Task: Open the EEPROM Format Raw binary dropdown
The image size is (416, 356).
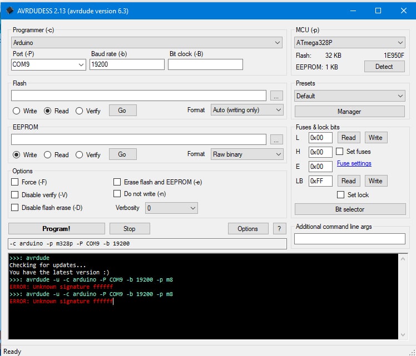Action: tap(247, 154)
